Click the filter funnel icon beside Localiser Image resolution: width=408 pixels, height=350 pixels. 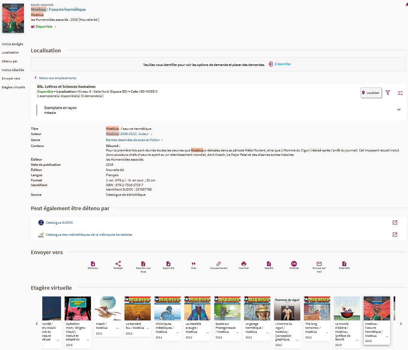click(x=388, y=93)
